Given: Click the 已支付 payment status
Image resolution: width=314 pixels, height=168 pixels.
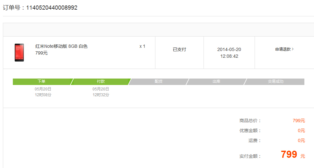Looking at the screenshot, I should pos(179,49).
